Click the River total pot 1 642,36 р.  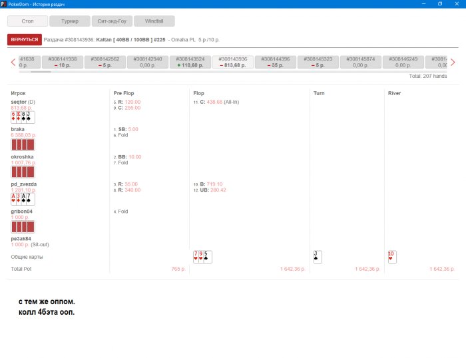pos(442,269)
